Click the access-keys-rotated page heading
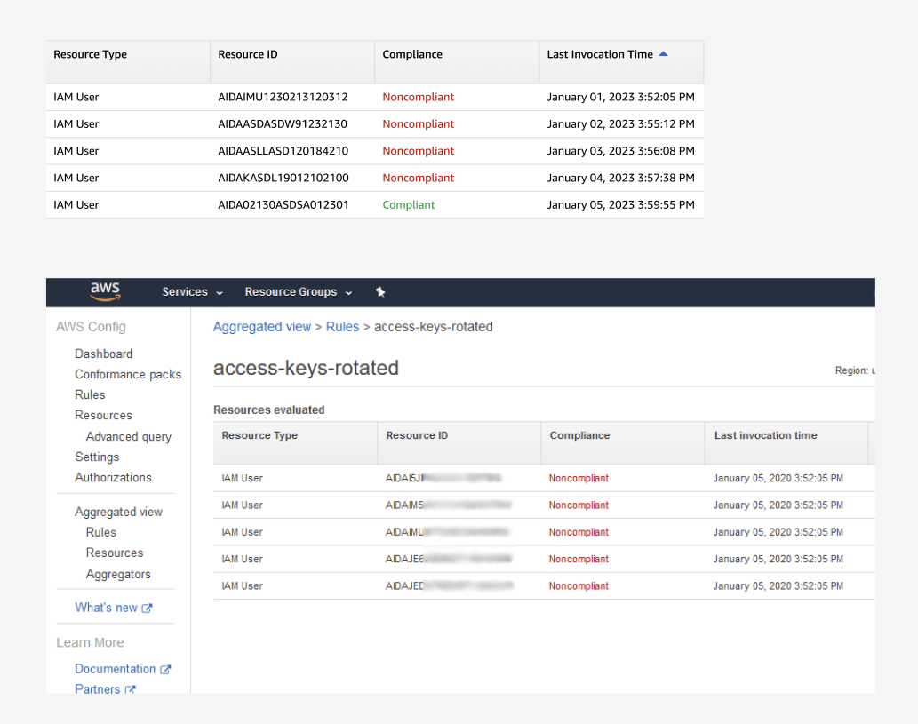 tap(306, 368)
